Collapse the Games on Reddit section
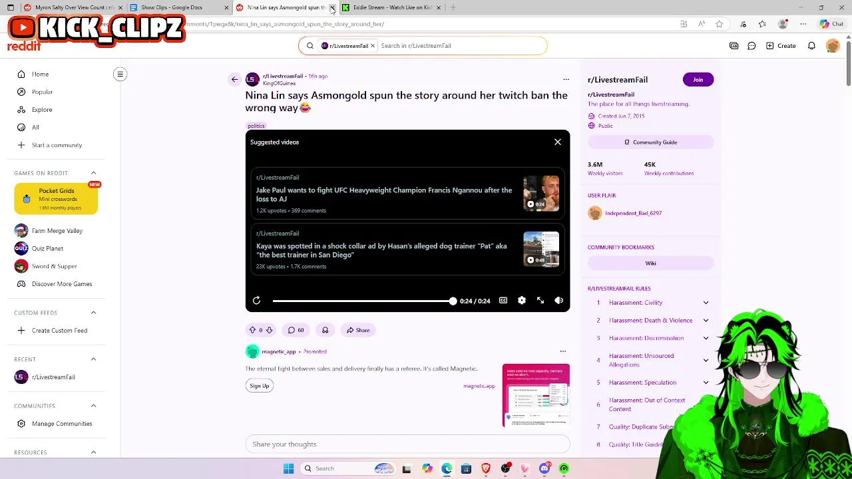The width and height of the screenshot is (852, 479). 93,173
